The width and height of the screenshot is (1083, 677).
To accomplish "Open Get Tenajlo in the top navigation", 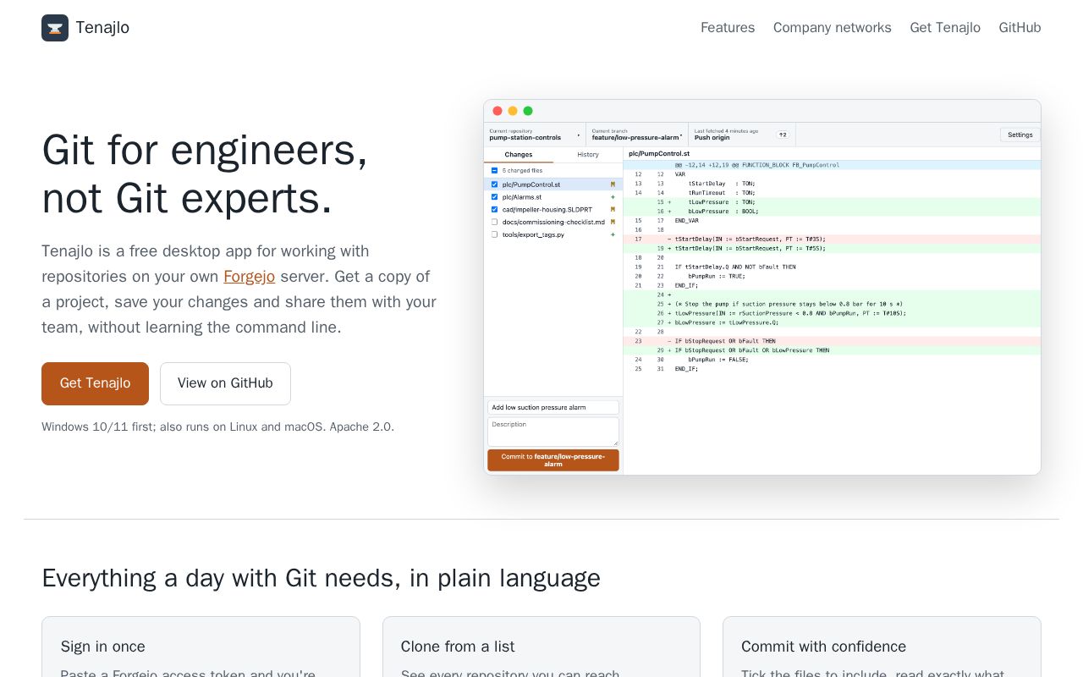I will coord(945,28).
